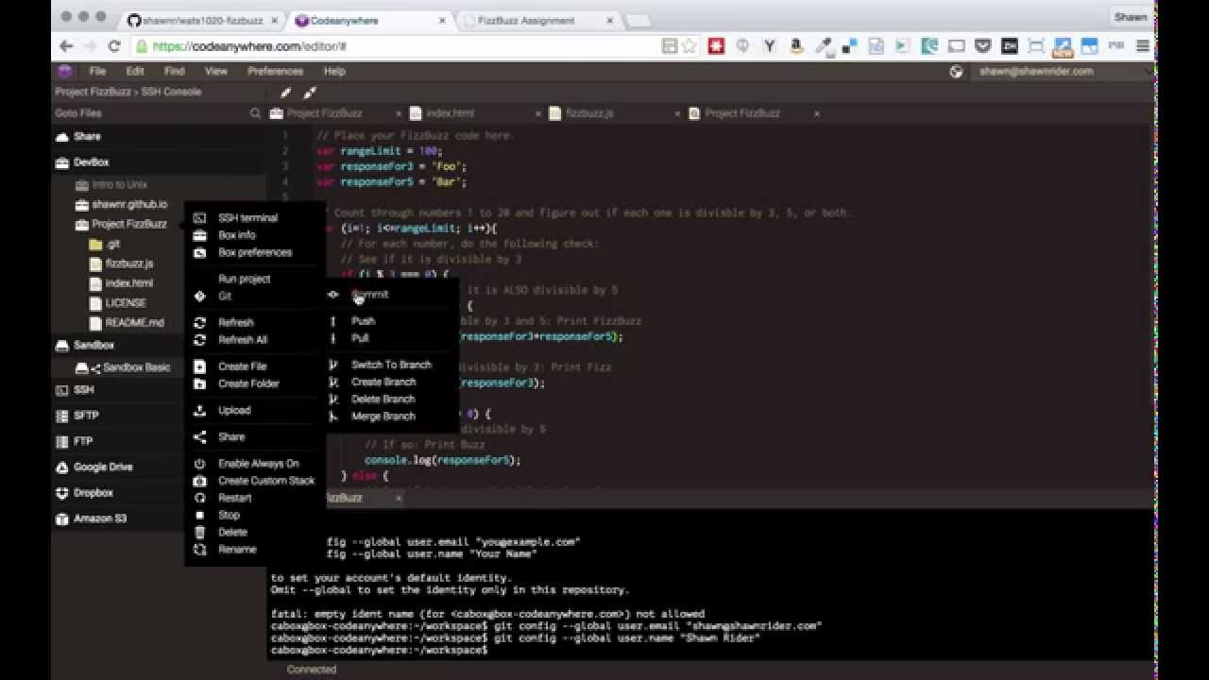
Task: Open the Edit menu
Action: click(x=135, y=71)
